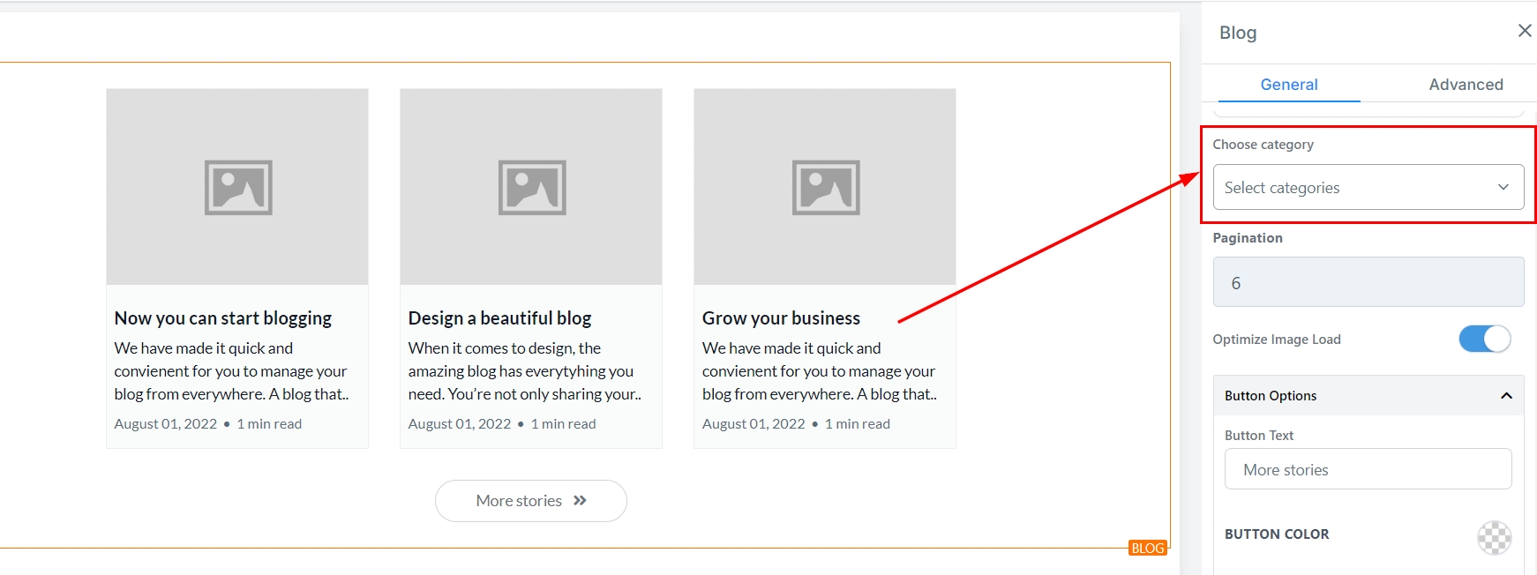Click the Button Text input field
Image resolution: width=1537 pixels, height=575 pixels.
[1368, 469]
